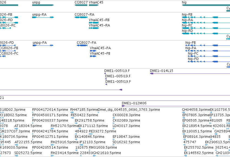The image size is (230, 157).
Task: Click the hig-PA protein label
Action: [x=191, y=48]
